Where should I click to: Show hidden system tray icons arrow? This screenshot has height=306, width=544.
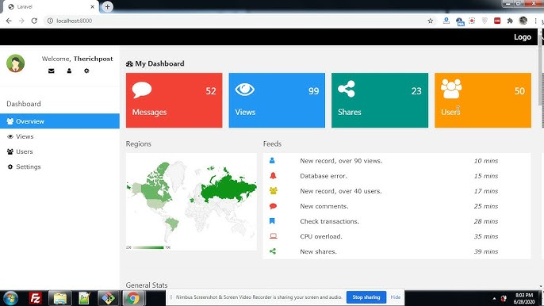[494, 298]
